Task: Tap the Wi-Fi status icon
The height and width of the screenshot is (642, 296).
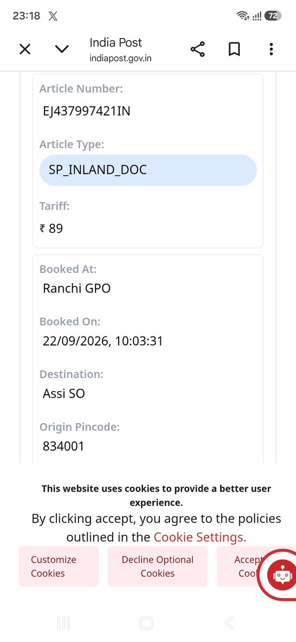Action: [244, 16]
